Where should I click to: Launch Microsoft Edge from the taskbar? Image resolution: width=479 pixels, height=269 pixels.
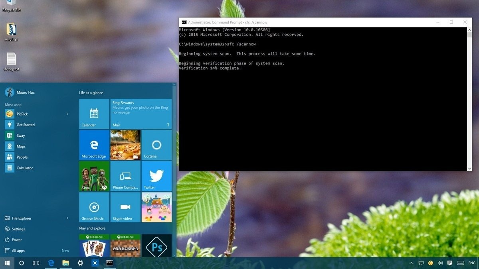51,263
